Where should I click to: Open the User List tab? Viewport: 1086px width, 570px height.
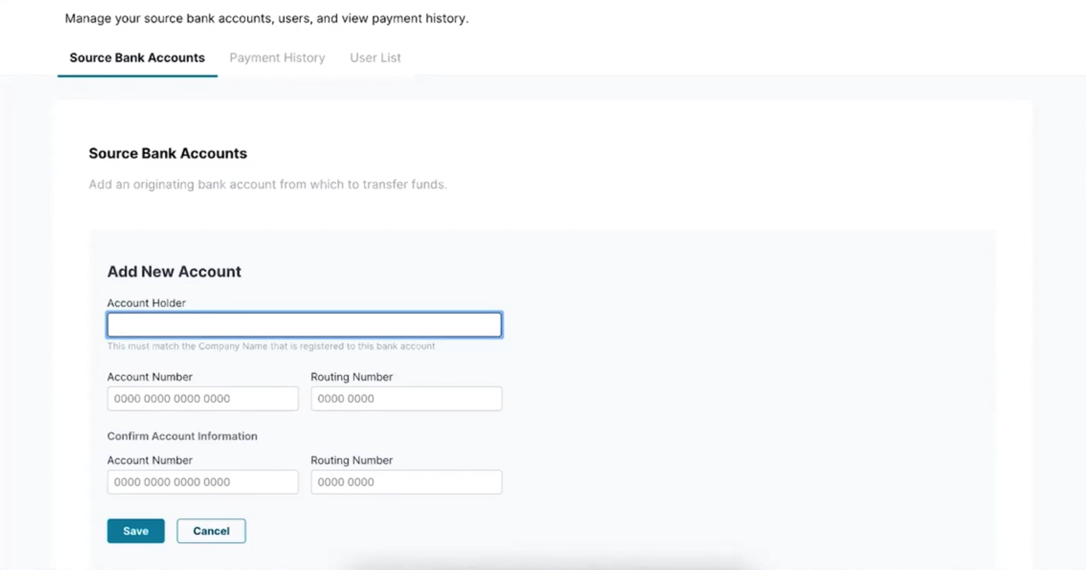point(375,57)
